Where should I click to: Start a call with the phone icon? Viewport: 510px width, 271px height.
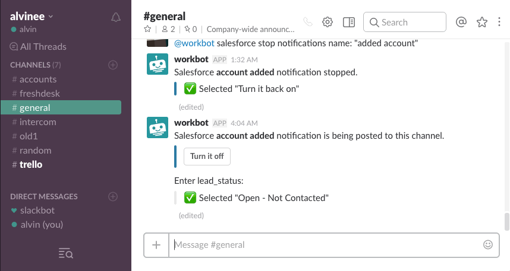(x=307, y=22)
